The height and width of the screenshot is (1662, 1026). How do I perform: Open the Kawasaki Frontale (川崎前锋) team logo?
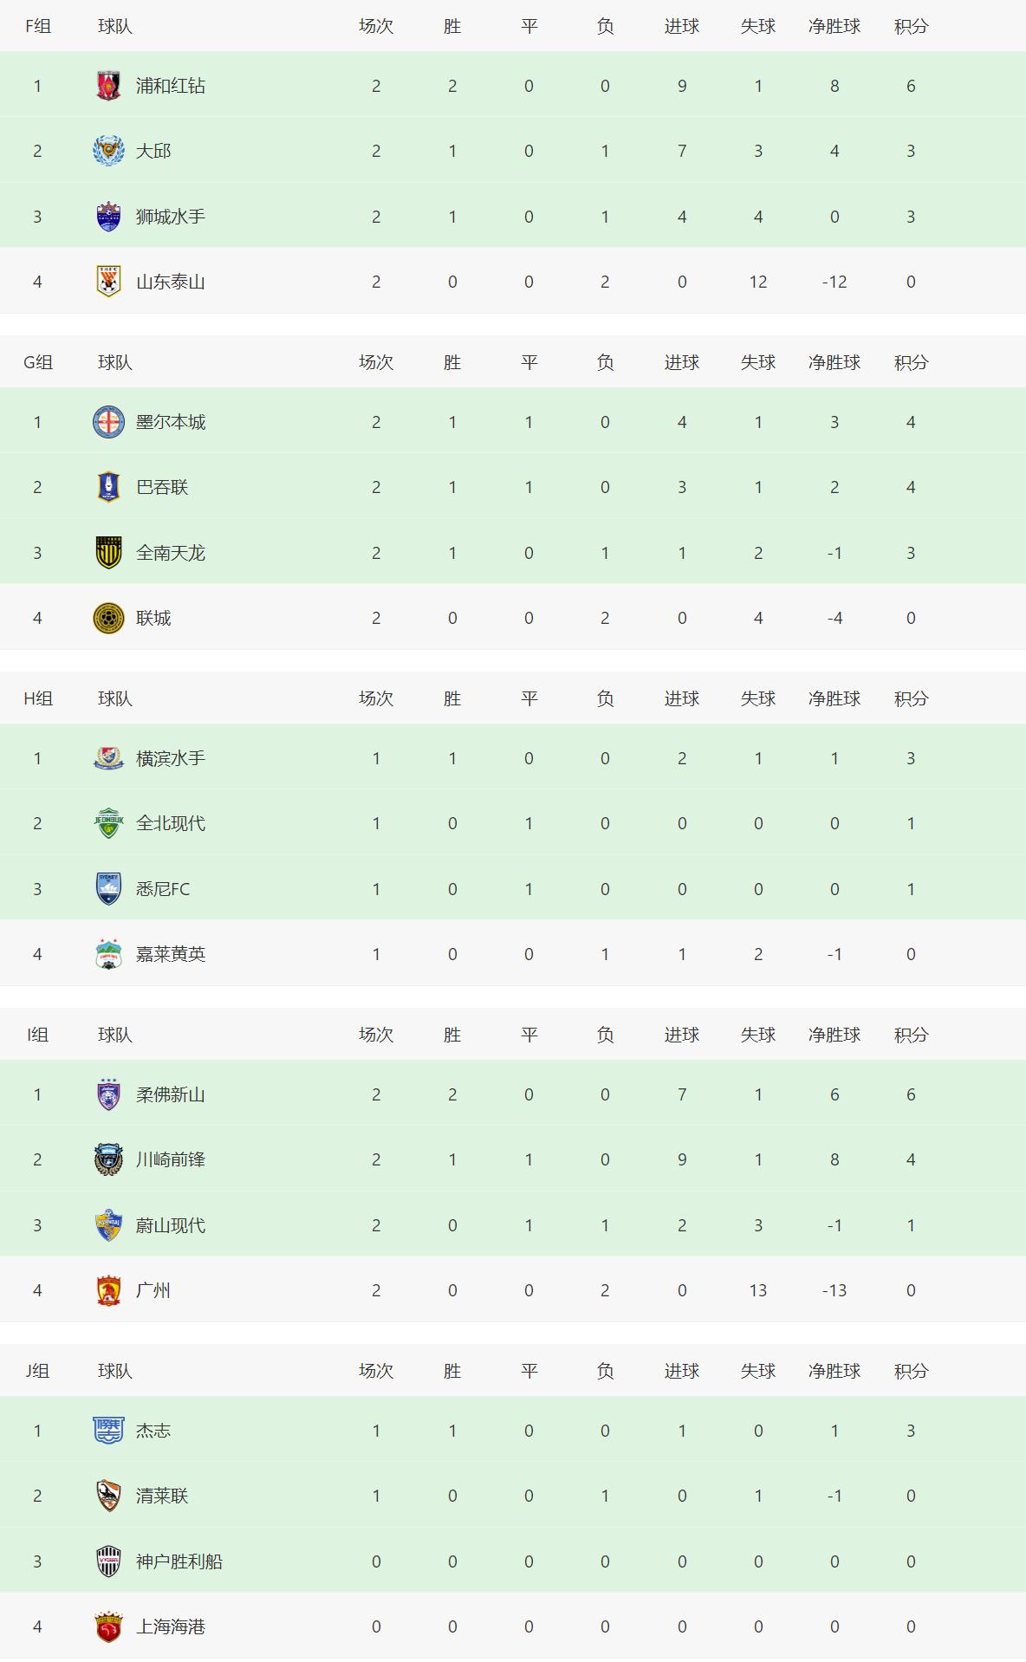tap(108, 1159)
